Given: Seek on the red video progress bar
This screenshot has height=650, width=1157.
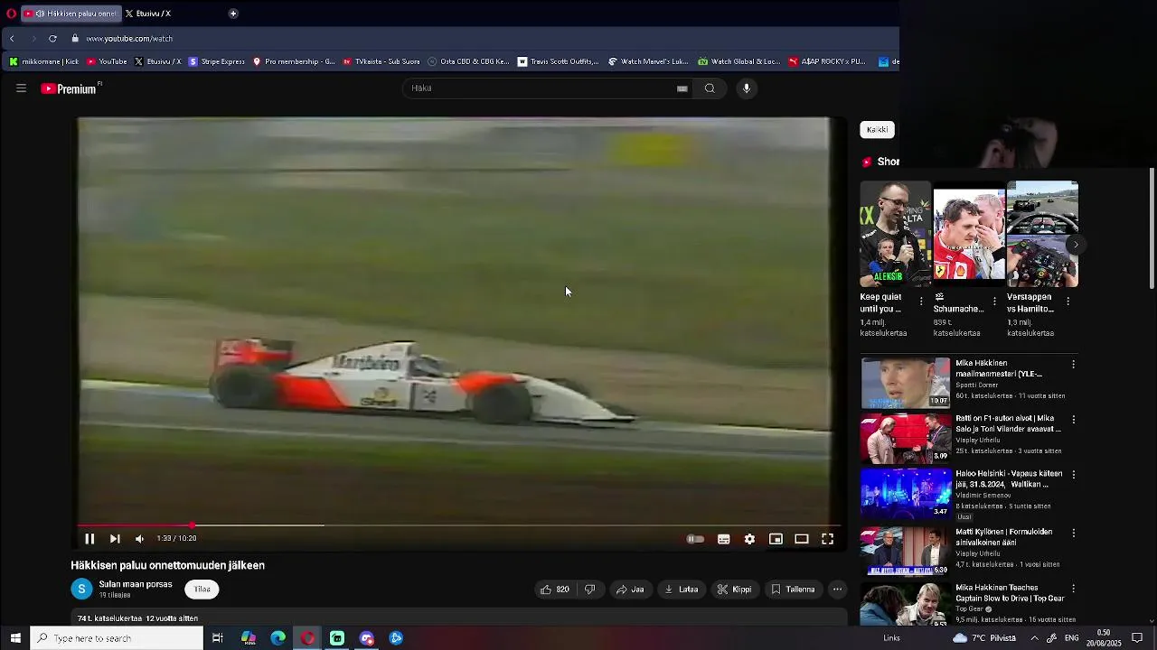Looking at the screenshot, I should point(459,525).
